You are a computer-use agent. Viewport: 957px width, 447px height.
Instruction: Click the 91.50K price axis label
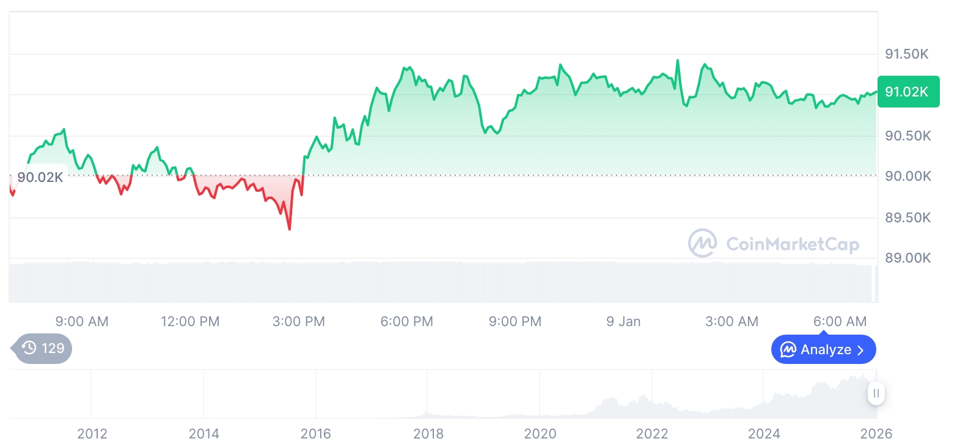pyautogui.click(x=907, y=54)
